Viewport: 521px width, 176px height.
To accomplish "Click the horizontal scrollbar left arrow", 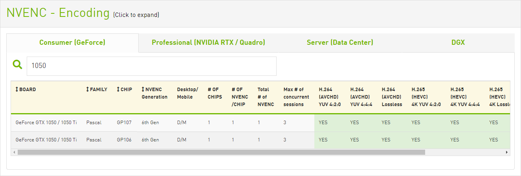I will (x=15, y=152).
